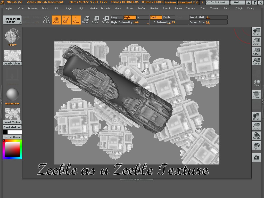Pick a color in the color picker
The width and height of the screenshot is (264, 198).
(12, 149)
